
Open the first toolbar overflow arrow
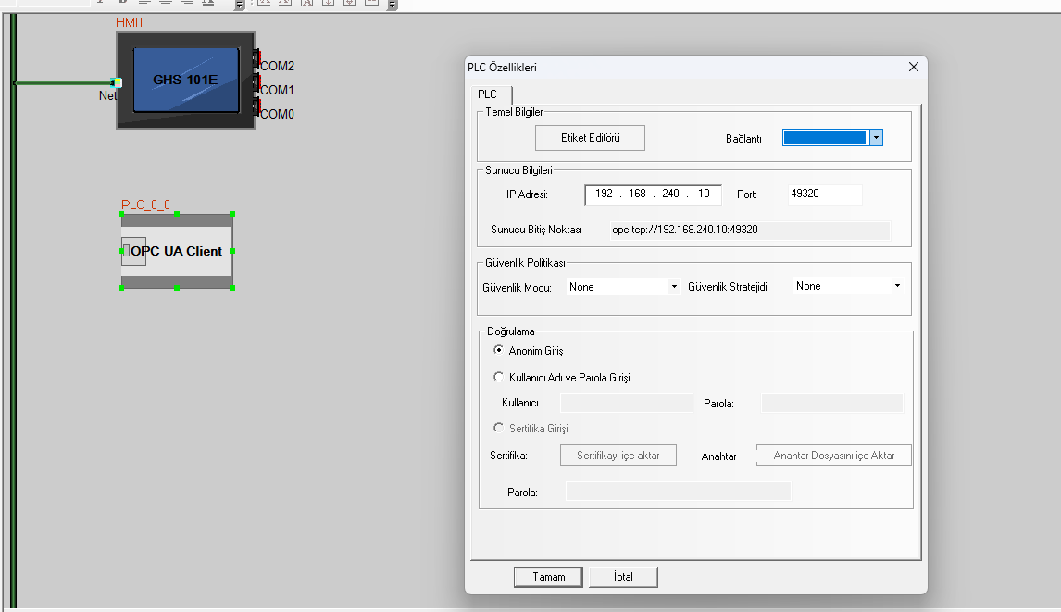pyautogui.click(x=239, y=5)
